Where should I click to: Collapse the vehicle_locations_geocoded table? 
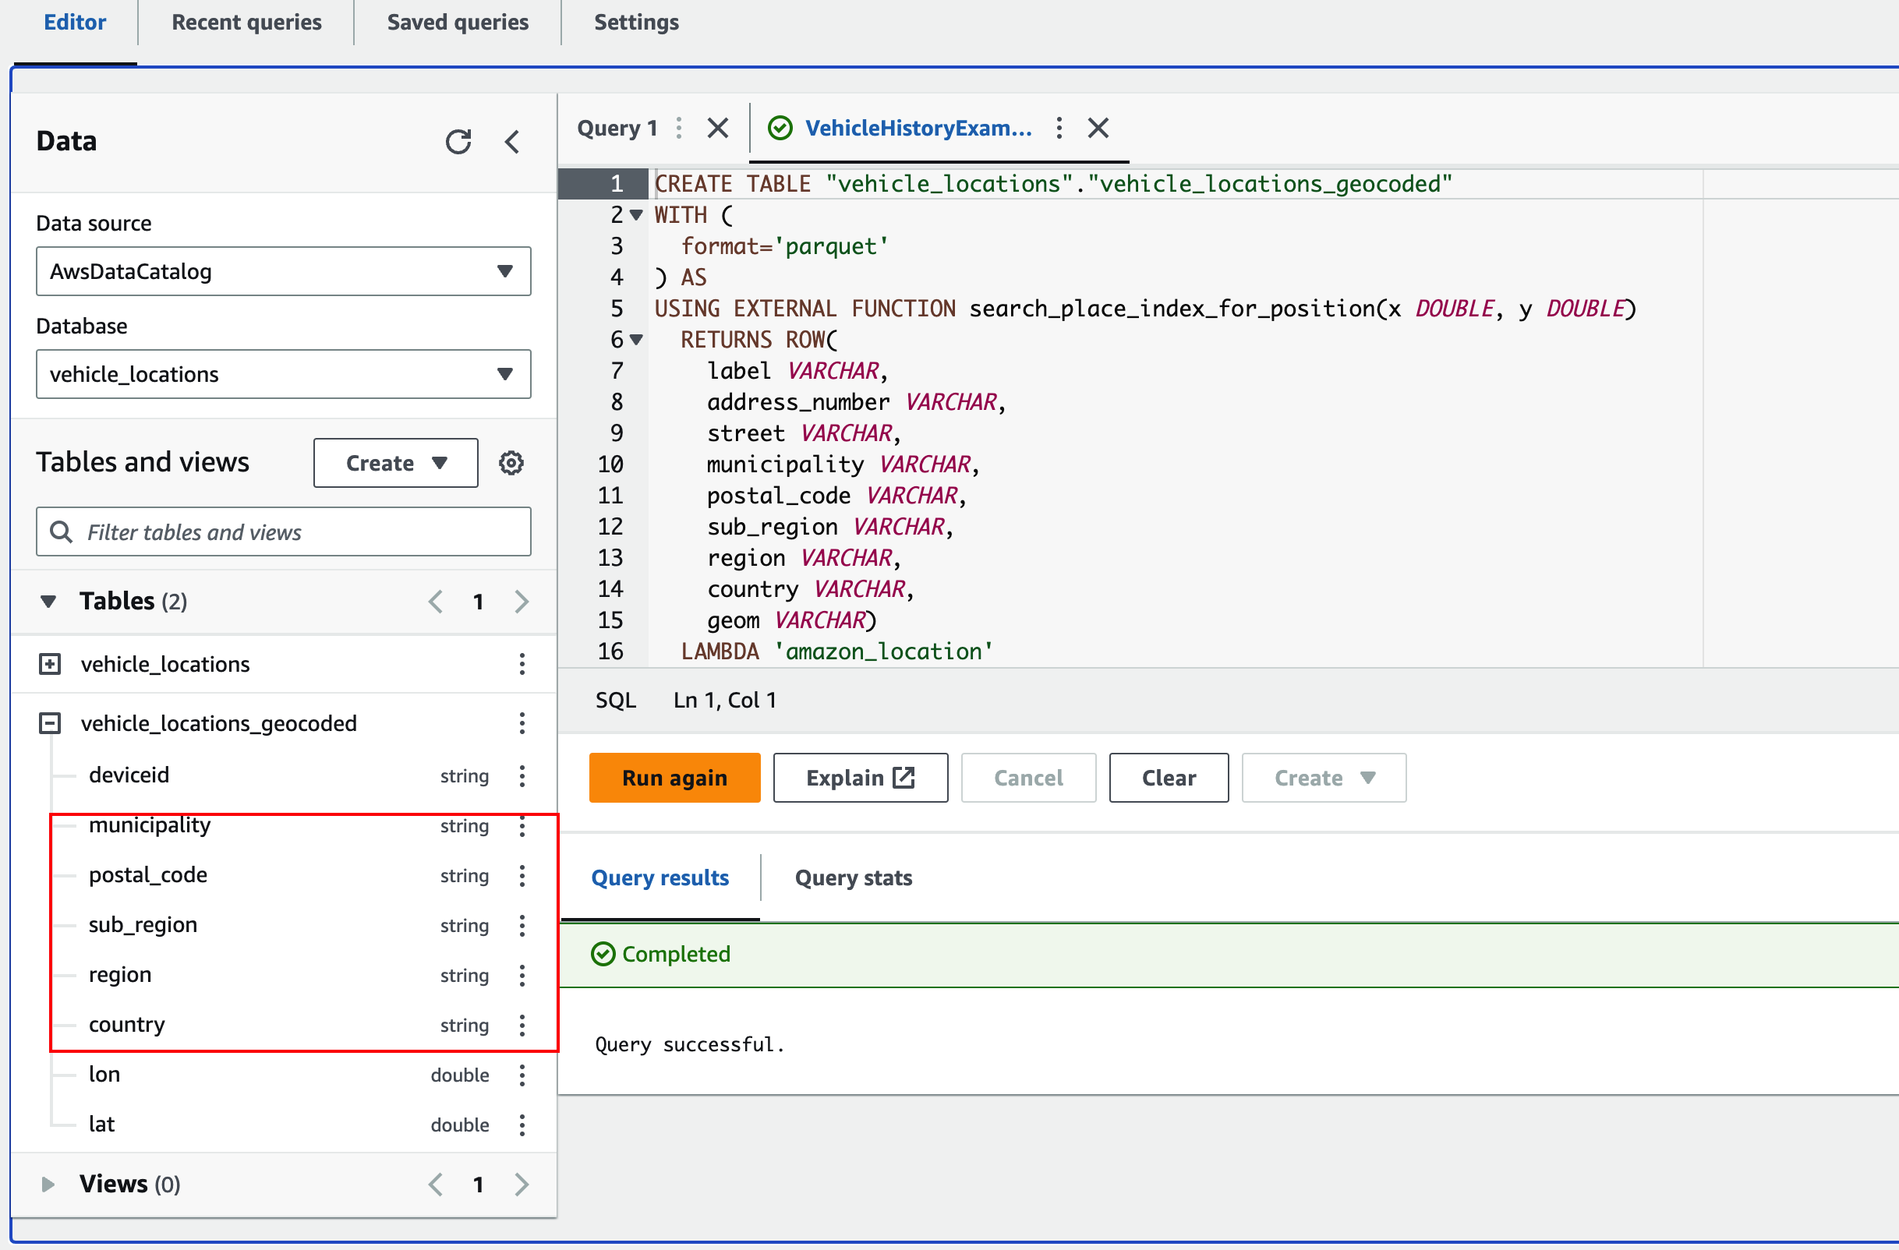tap(49, 722)
